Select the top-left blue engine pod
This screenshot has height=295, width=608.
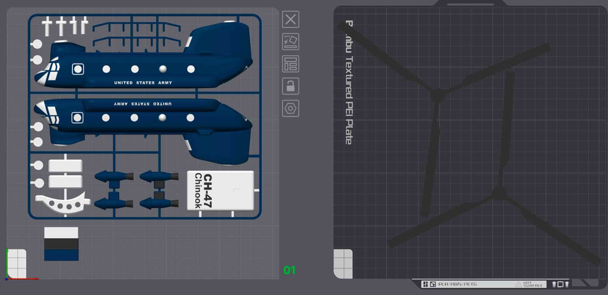(114, 177)
